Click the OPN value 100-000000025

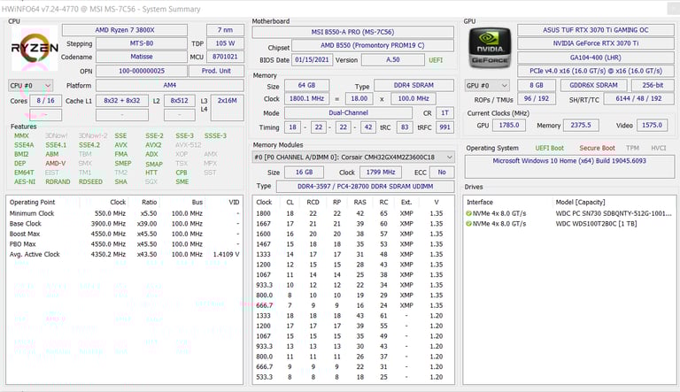tap(142, 71)
